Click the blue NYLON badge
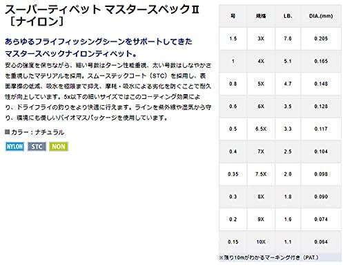 14,147
